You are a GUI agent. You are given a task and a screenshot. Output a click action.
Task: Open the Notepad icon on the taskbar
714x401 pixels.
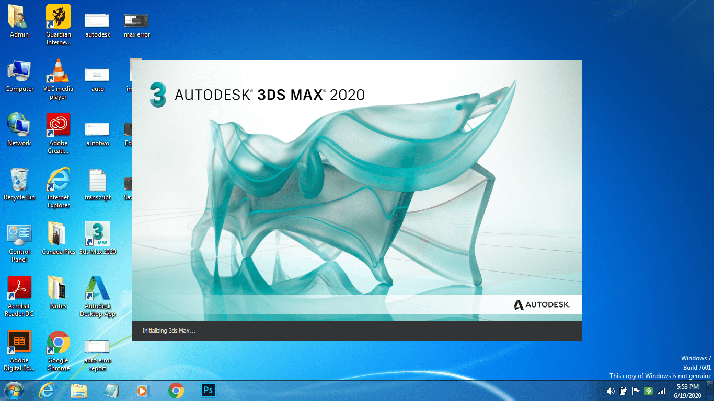tap(111, 391)
